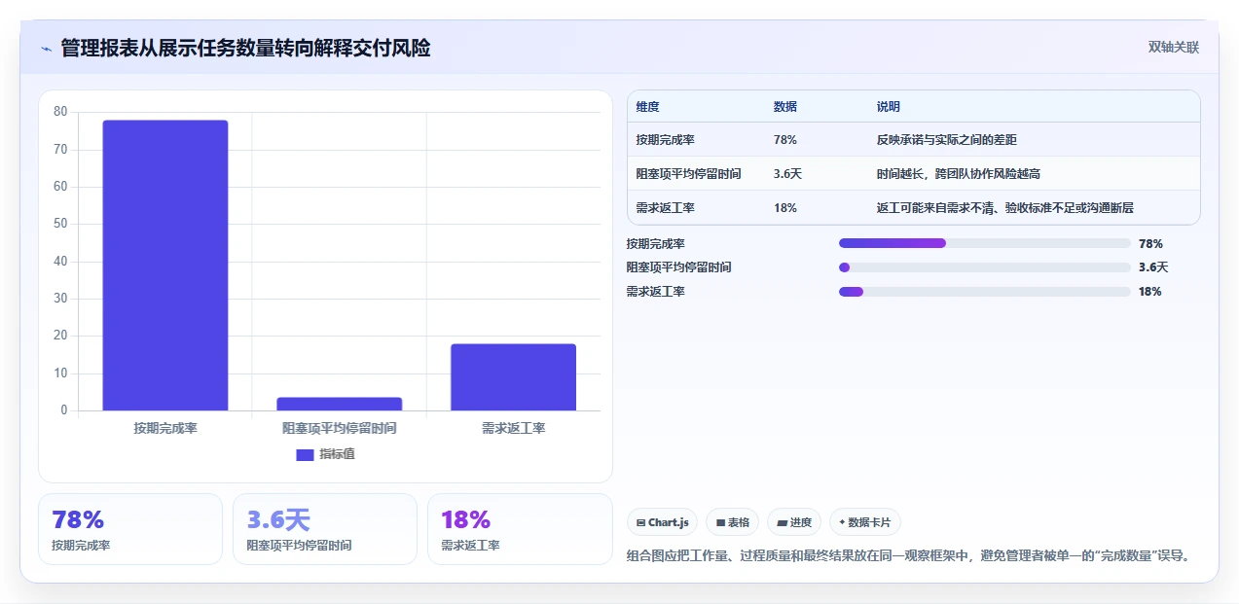Click the 按期完成率 progress bar
This screenshot has width=1239, height=604.
(x=985, y=243)
